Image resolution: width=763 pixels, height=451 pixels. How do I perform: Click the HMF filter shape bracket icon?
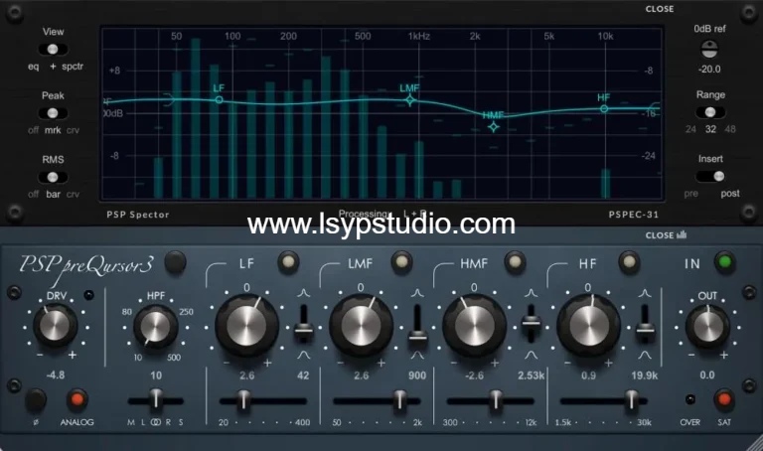(443, 275)
